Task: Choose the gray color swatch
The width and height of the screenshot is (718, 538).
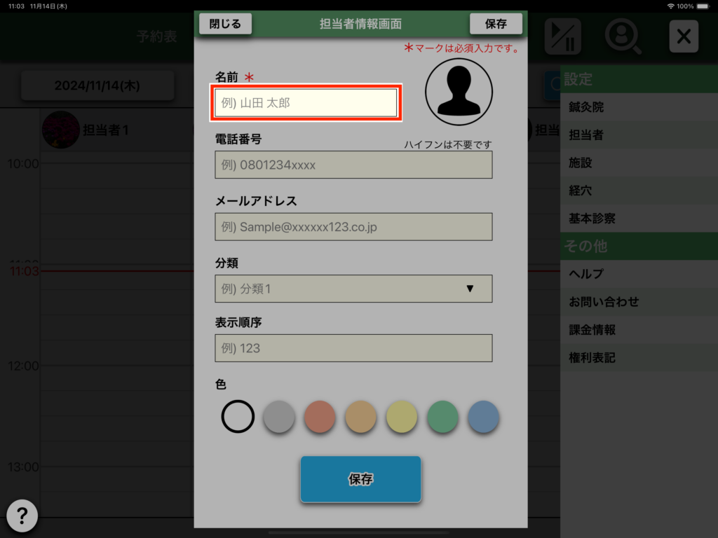Action: click(x=278, y=417)
